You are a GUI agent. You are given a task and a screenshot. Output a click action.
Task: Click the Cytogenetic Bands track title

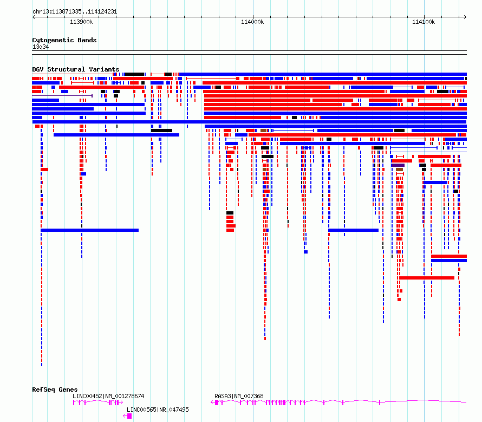click(64, 40)
